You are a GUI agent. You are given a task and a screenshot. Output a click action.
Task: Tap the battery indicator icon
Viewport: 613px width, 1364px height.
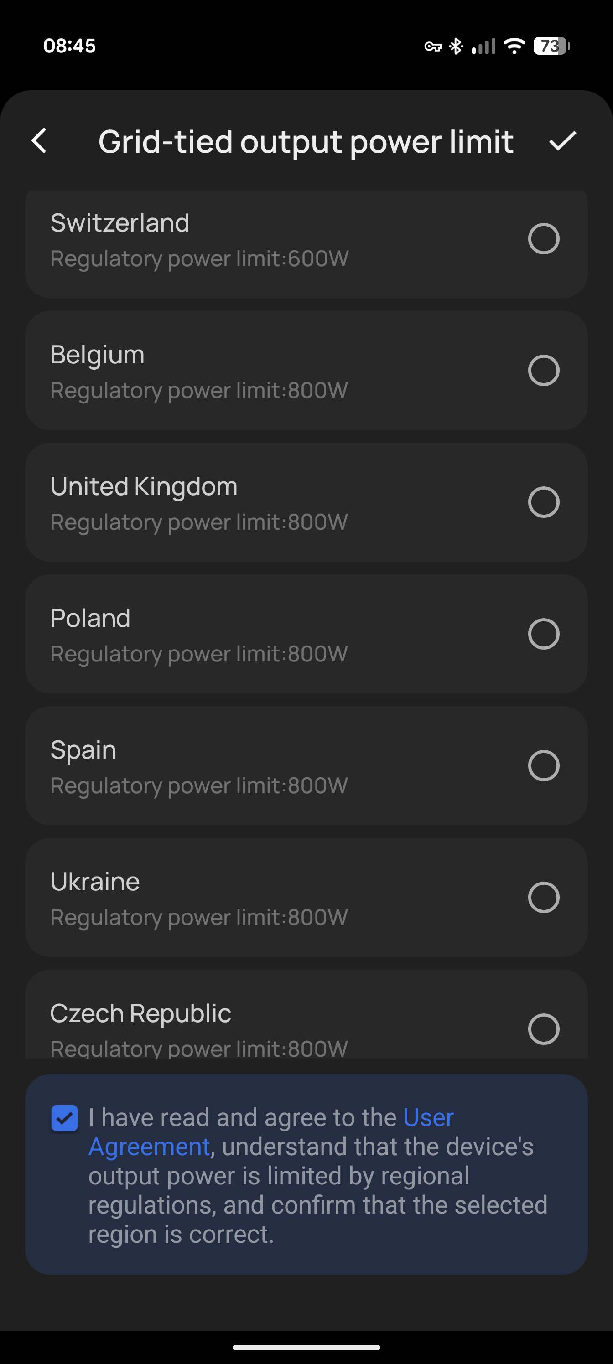(x=551, y=46)
